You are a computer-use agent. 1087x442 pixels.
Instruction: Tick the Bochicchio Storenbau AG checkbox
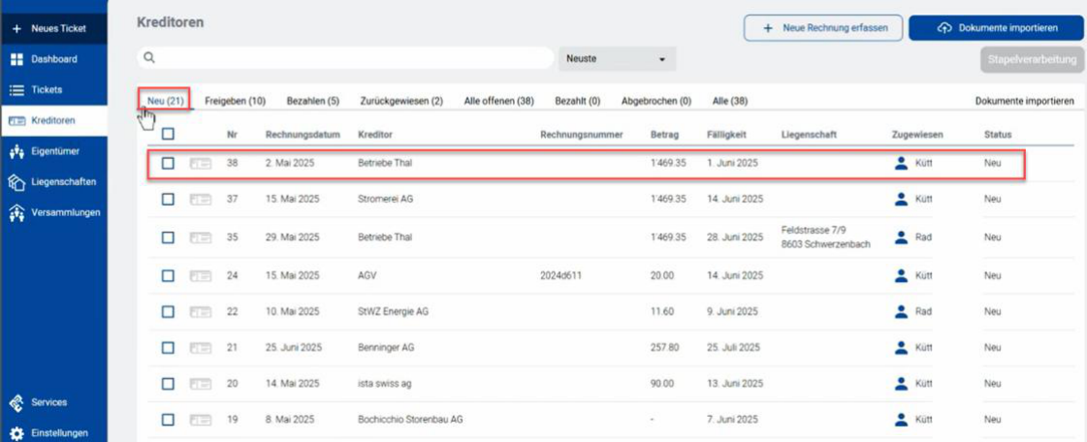tap(168, 419)
